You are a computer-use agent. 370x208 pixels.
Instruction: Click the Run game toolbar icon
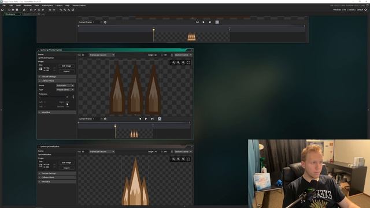43,10
